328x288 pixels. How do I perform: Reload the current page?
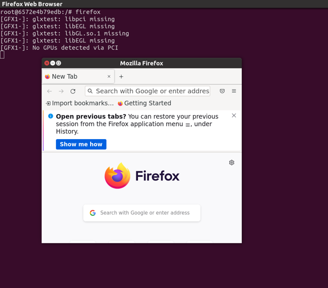(x=73, y=91)
